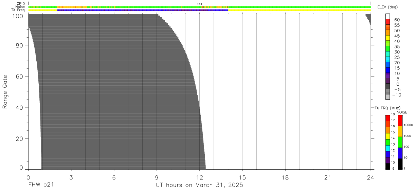Viewport: 417px width, 192px height.
Task: Click the red swatch in NOISE legend
Action: [x=400, y=121]
